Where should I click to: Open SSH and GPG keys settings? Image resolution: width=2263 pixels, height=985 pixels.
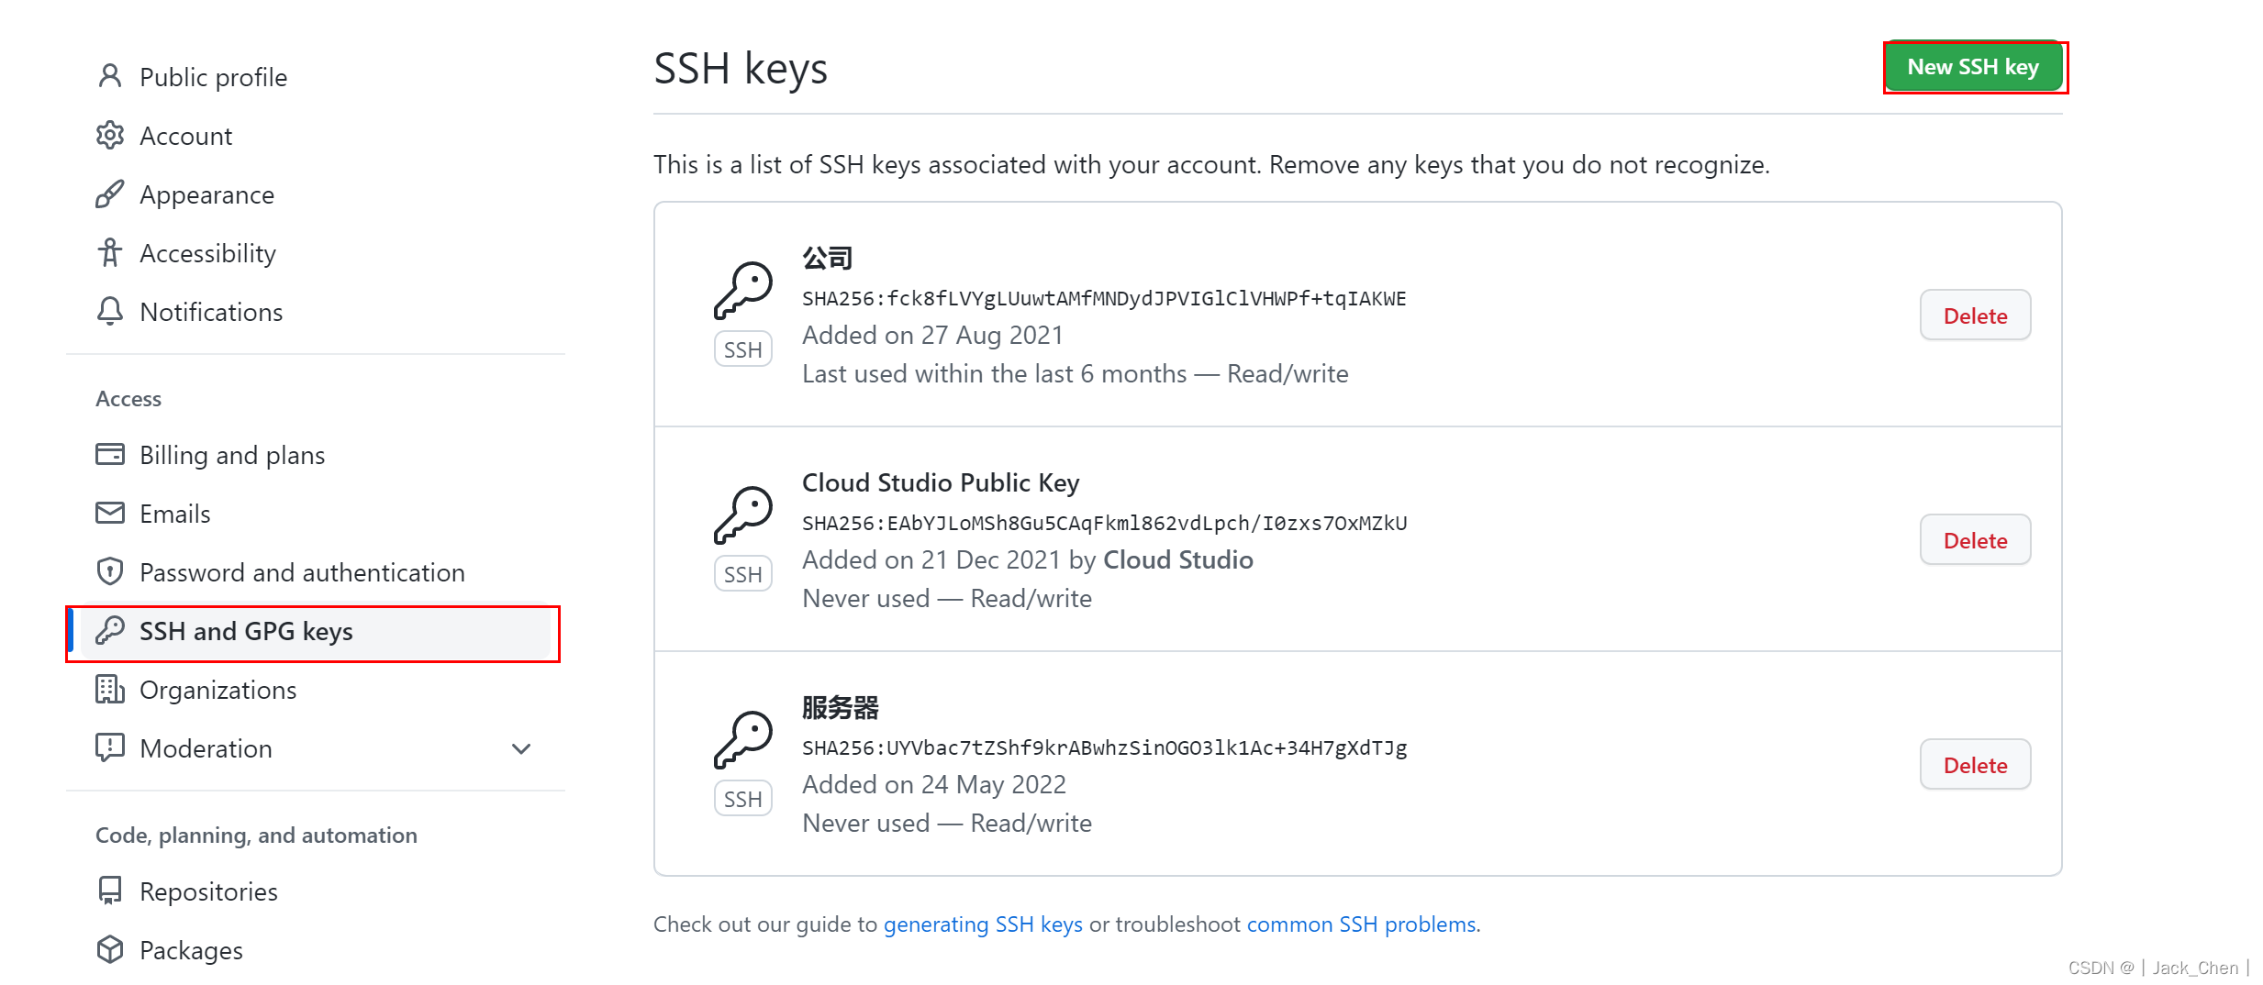246,631
